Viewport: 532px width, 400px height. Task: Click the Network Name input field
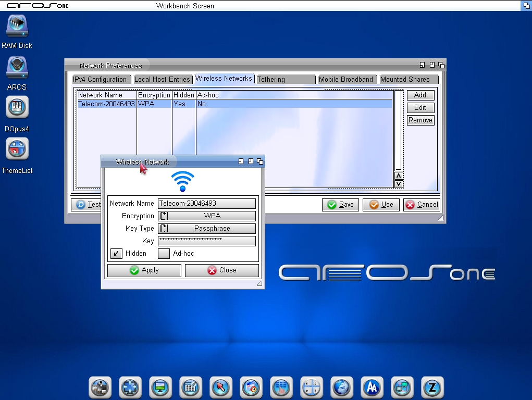[x=207, y=203]
